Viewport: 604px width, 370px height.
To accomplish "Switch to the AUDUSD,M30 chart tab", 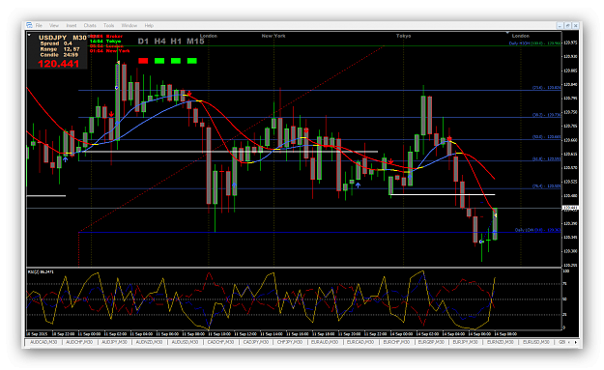I will tap(185, 342).
